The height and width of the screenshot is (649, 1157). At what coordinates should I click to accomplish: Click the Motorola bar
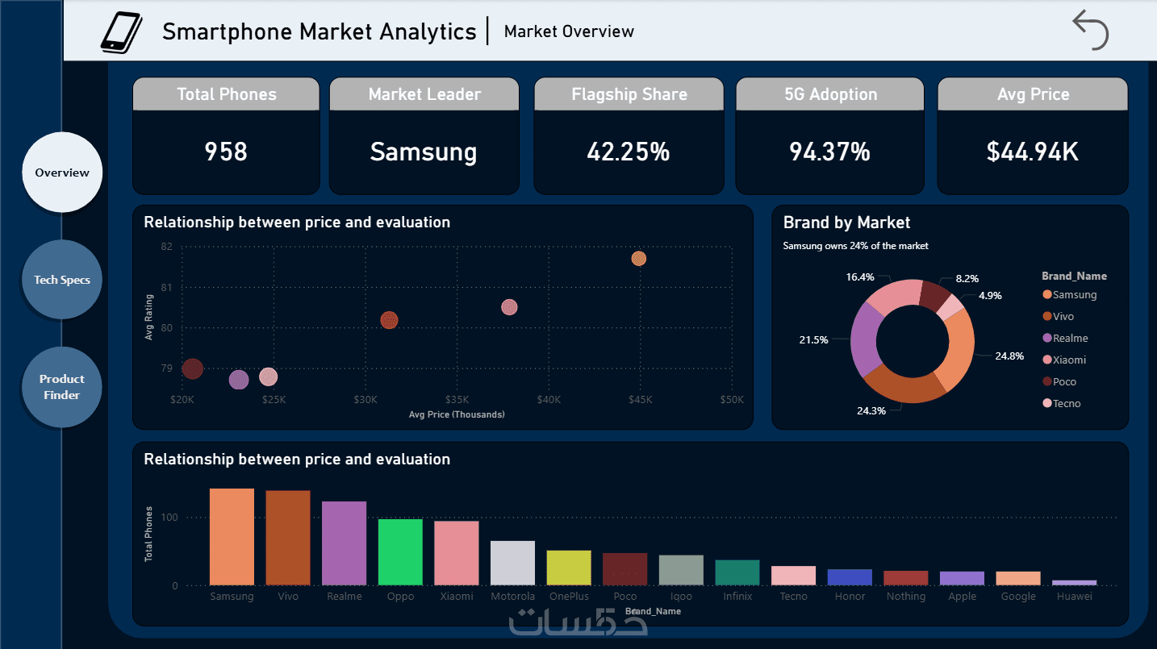512,563
